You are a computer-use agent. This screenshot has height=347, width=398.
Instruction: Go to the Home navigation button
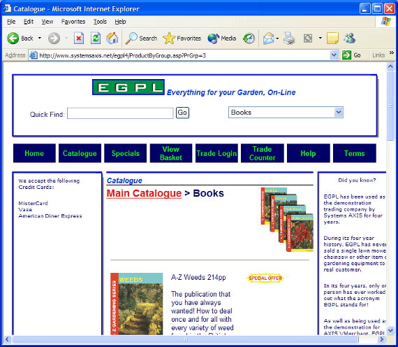point(34,153)
